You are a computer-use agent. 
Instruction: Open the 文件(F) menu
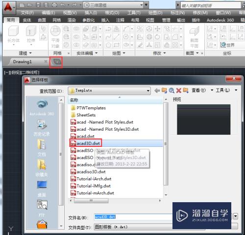point(27,13)
